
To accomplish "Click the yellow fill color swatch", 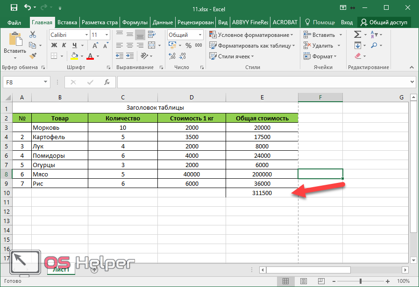I will (x=74, y=56).
